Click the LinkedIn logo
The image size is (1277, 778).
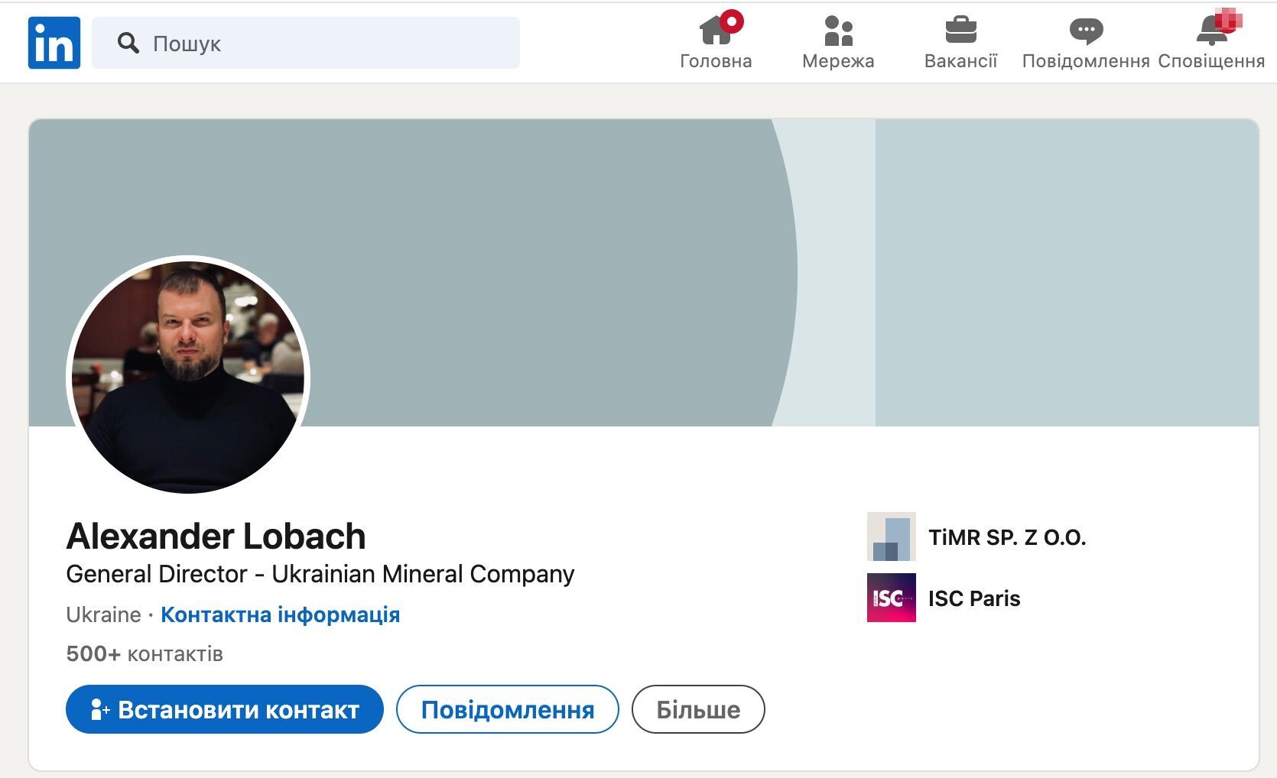click(x=54, y=42)
